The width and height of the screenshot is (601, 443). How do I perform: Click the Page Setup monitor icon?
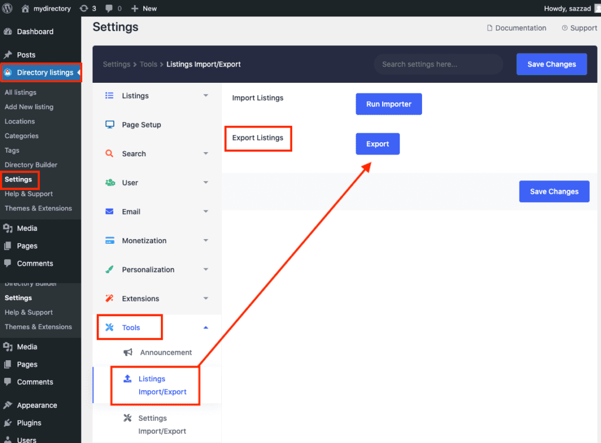pos(110,125)
